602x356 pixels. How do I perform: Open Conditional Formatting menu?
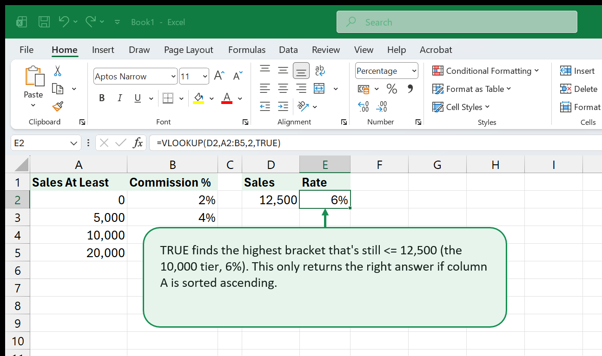coord(486,71)
